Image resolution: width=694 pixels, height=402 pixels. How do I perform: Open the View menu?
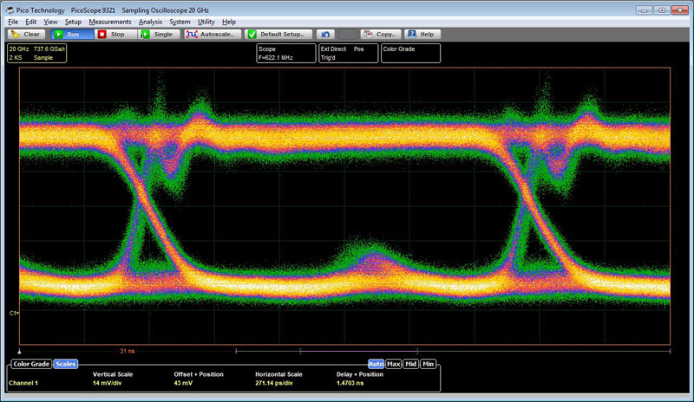click(50, 22)
